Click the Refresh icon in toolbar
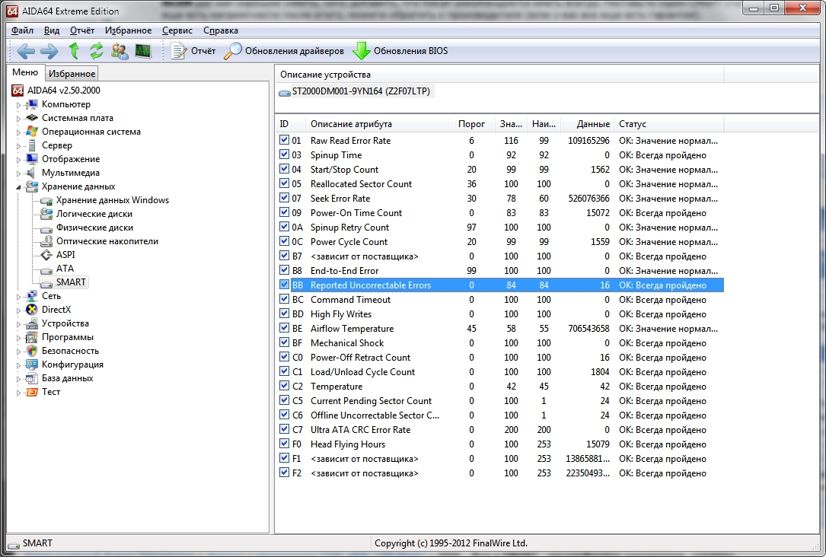The image size is (826, 557). coord(97,51)
